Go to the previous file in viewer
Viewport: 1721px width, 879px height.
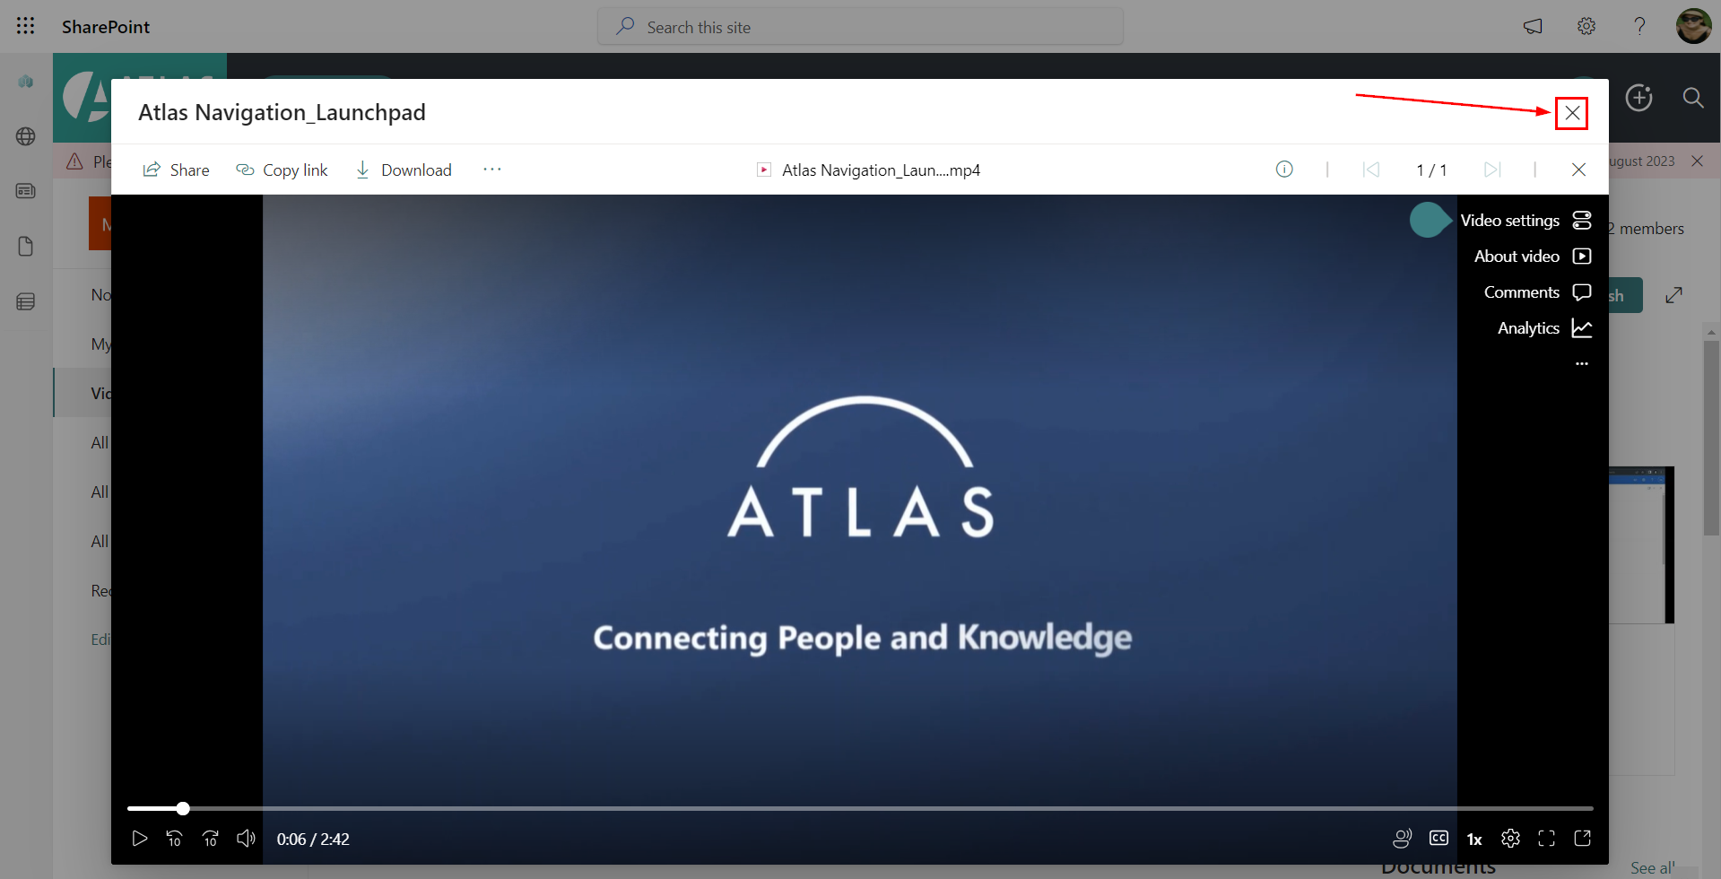pos(1371,170)
